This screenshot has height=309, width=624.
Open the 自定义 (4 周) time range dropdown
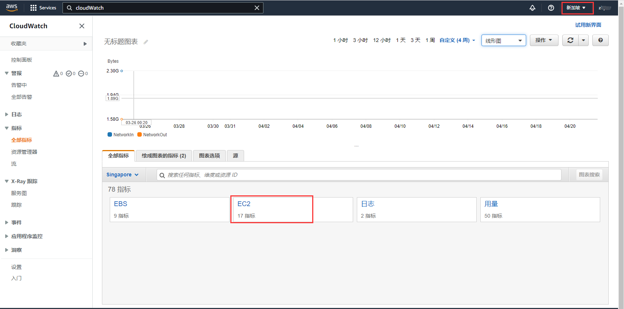[457, 40]
